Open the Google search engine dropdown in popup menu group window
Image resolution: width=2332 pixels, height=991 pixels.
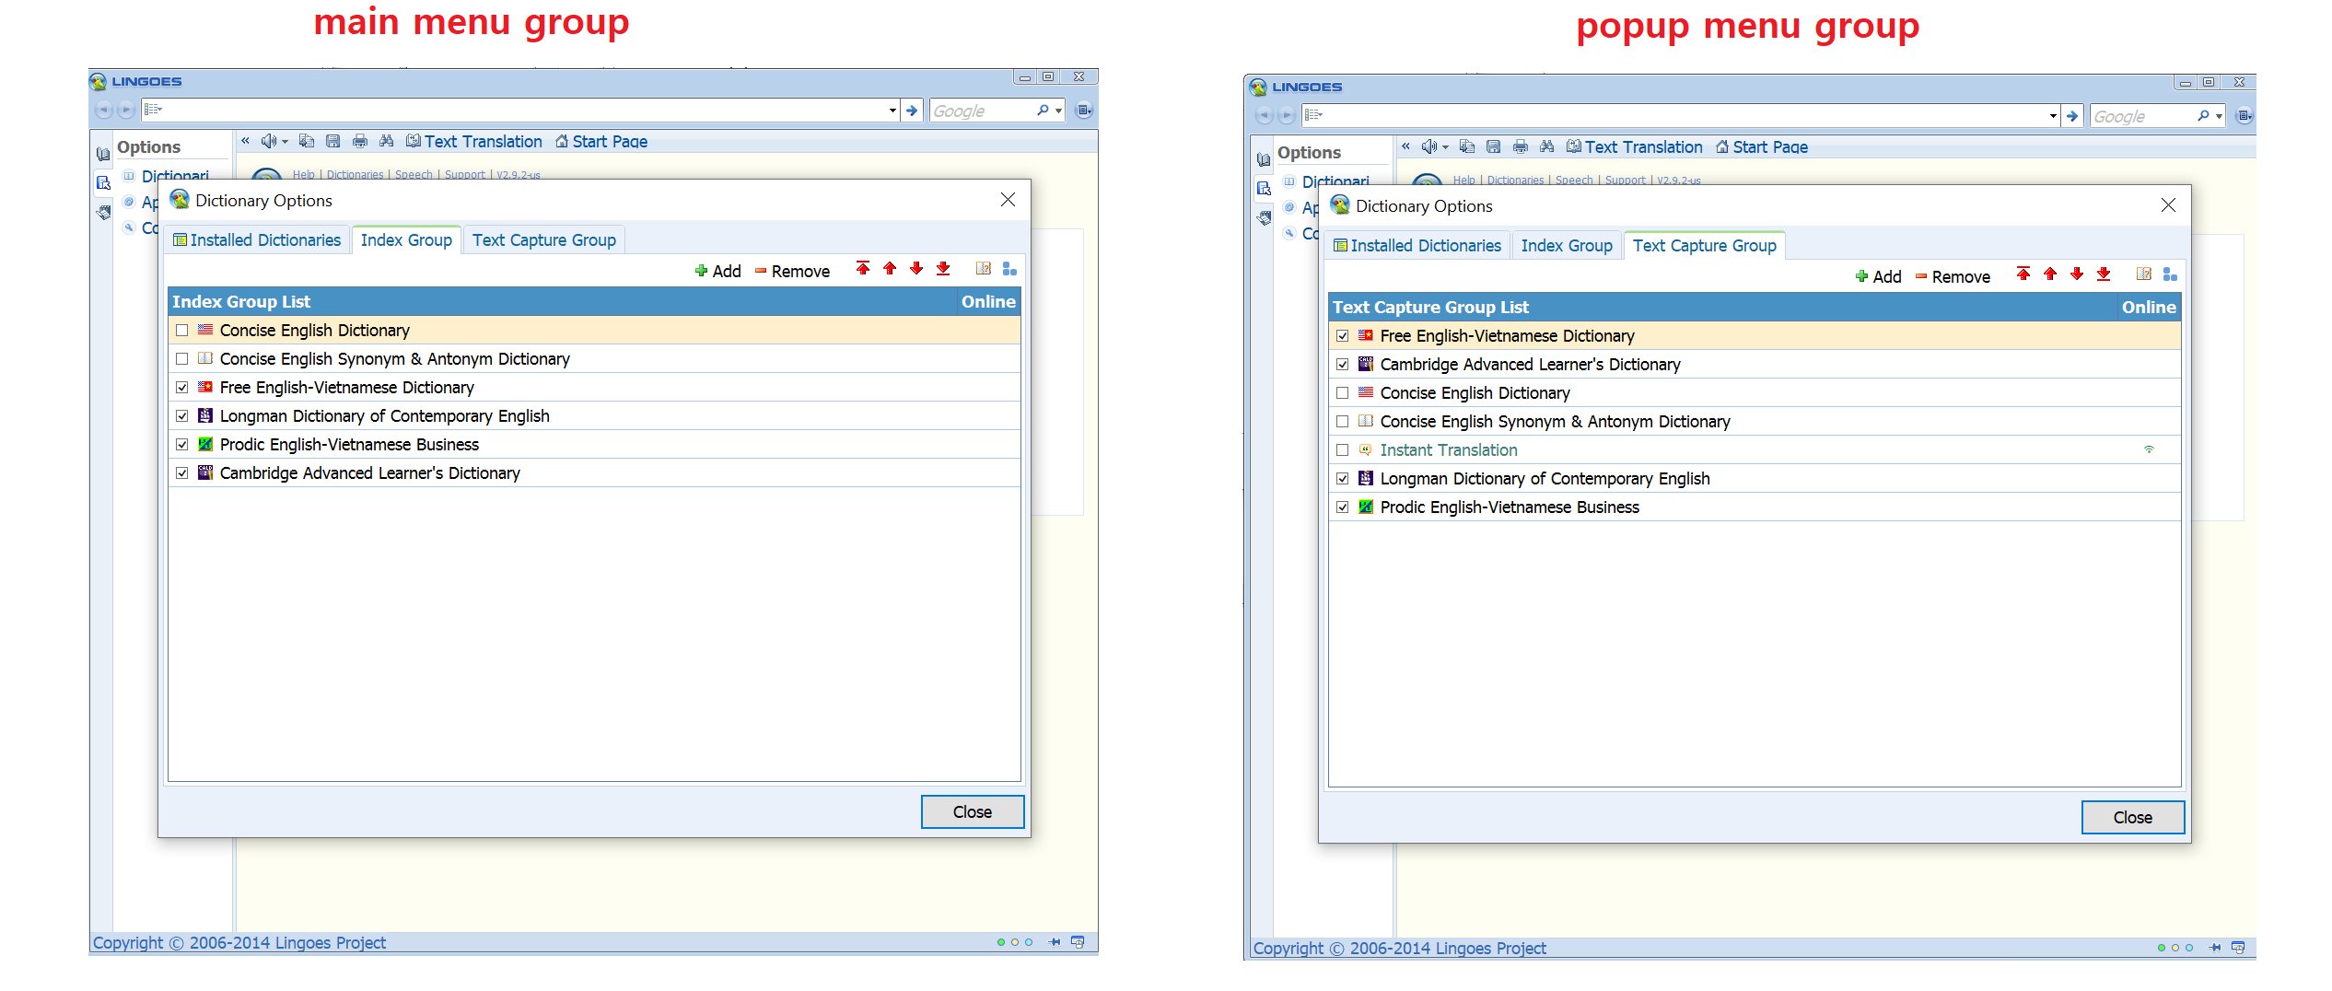coord(2220,116)
